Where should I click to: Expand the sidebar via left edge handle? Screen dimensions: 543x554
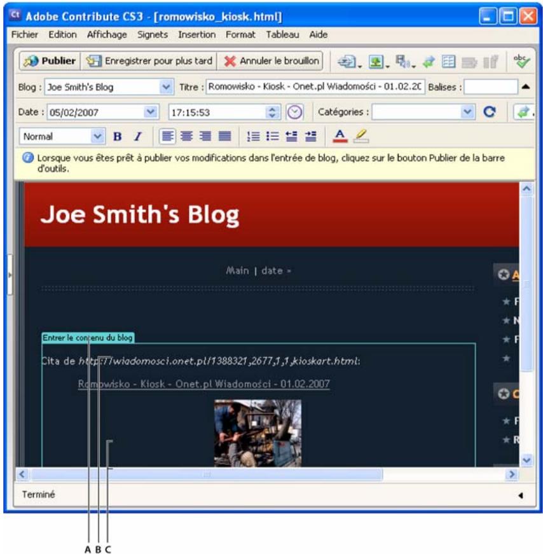[10, 275]
